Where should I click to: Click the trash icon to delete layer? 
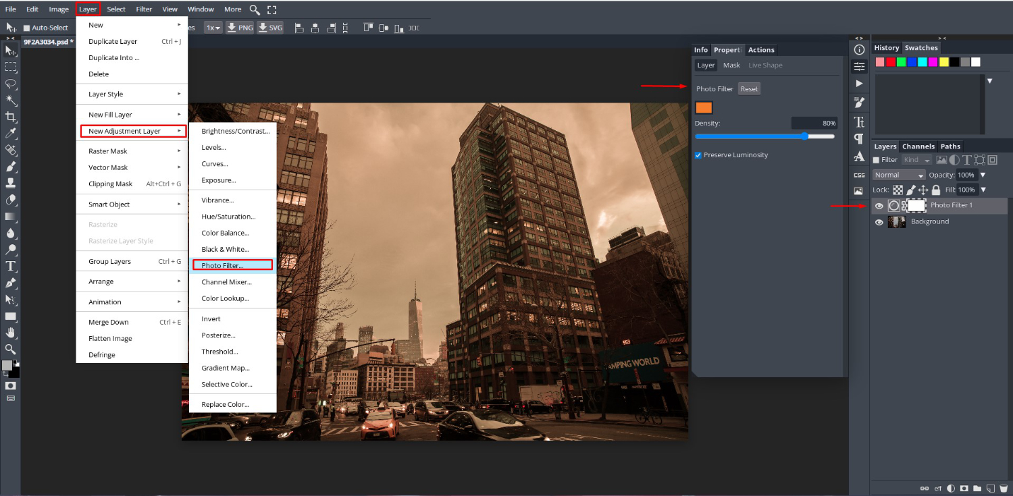point(1003,488)
